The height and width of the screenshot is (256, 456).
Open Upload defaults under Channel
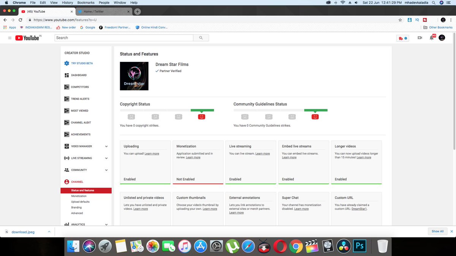(x=80, y=202)
